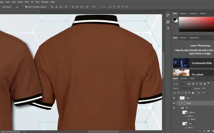Hide the logo layer

(174, 98)
